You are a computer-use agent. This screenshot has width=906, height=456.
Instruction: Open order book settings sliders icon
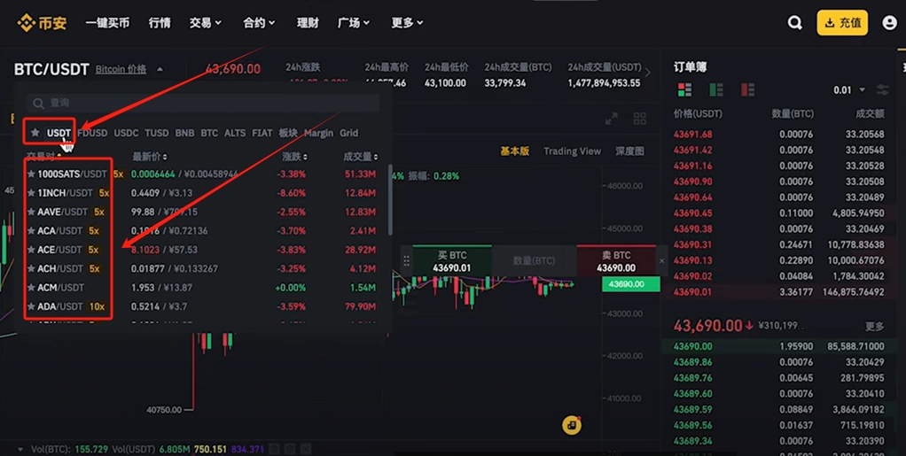pos(882,90)
